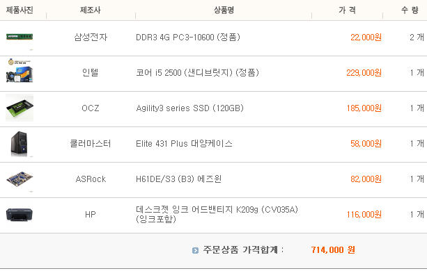This screenshot has height=271, width=427.
Task: Open the Intel Core i5 2500 product image
Action: 20,71
